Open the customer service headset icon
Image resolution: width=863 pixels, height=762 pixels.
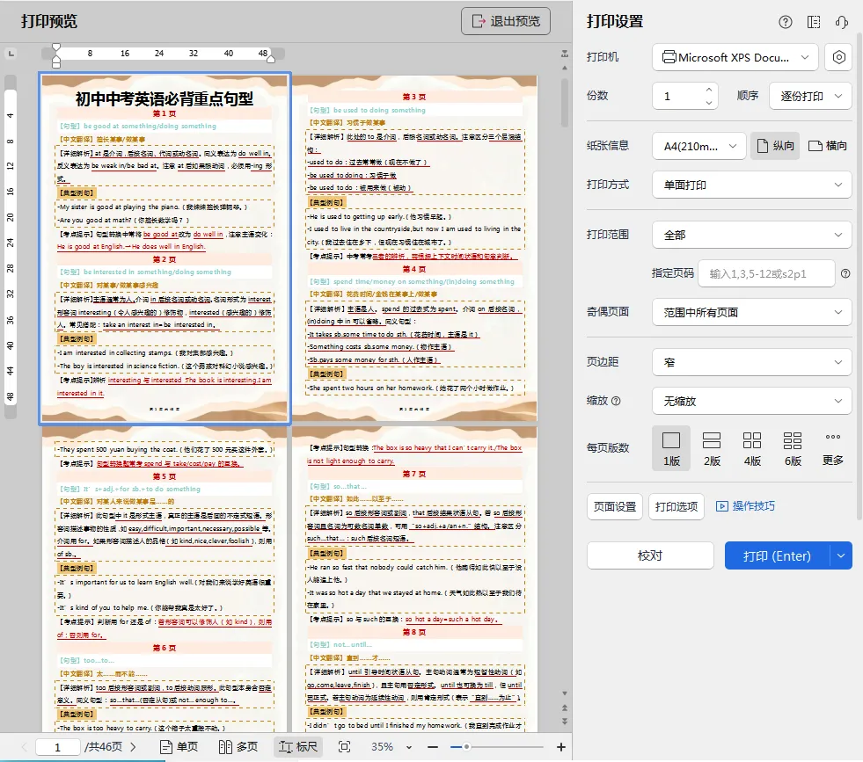coord(842,22)
